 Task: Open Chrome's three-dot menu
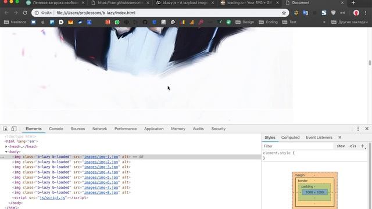pos(366,13)
